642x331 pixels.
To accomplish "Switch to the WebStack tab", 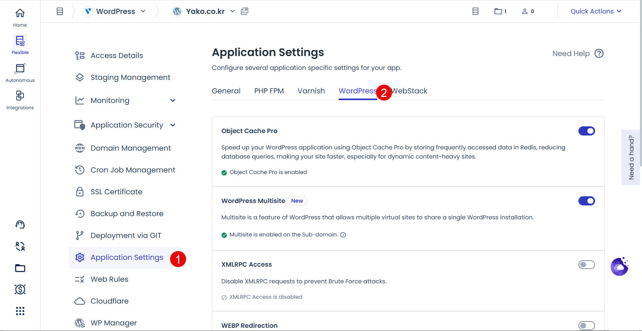I will pyautogui.click(x=409, y=91).
